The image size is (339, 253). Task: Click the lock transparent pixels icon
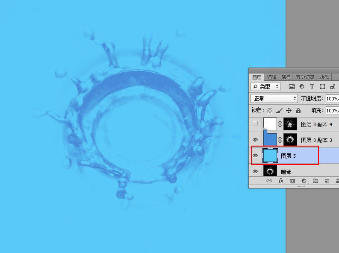[x=270, y=111]
